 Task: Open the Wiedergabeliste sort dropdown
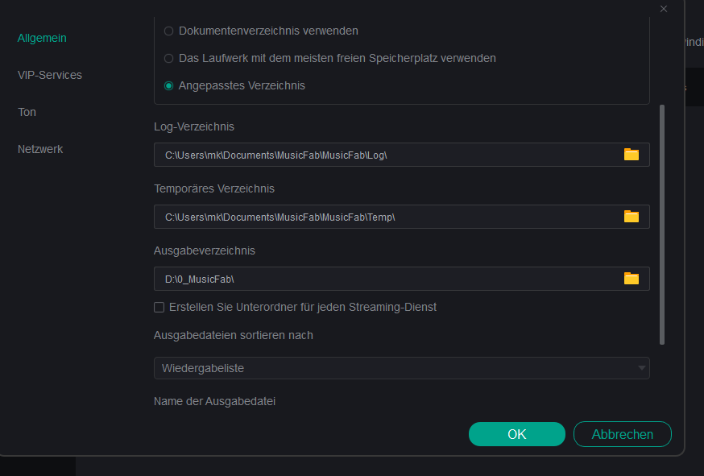point(401,368)
